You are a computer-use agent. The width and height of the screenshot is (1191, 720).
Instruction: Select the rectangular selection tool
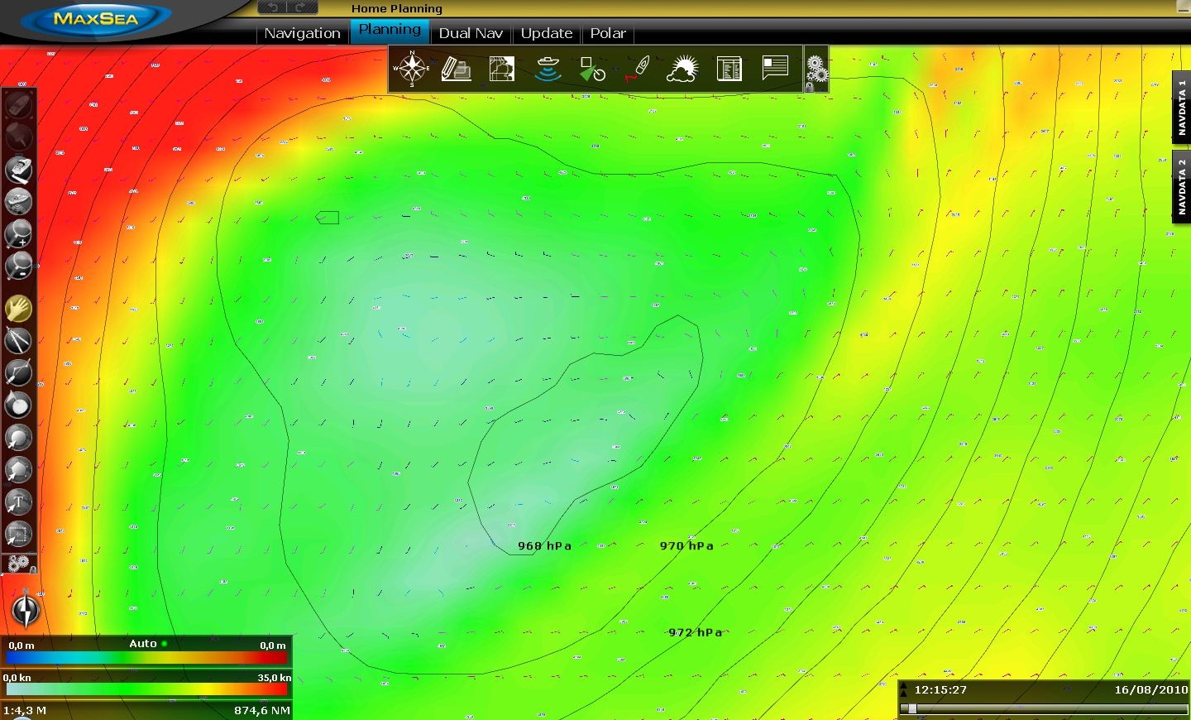tap(18, 534)
